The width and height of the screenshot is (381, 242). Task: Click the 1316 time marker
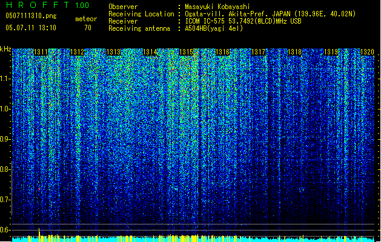point(222,52)
